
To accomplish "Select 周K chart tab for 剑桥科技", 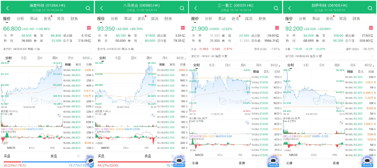I will coord(337,65).
